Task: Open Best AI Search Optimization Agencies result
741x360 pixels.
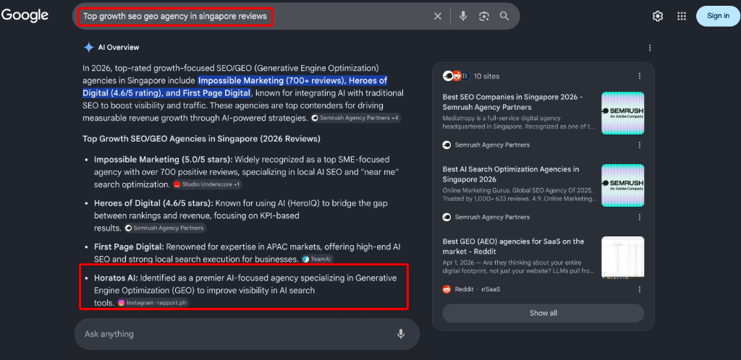Action: (x=511, y=174)
